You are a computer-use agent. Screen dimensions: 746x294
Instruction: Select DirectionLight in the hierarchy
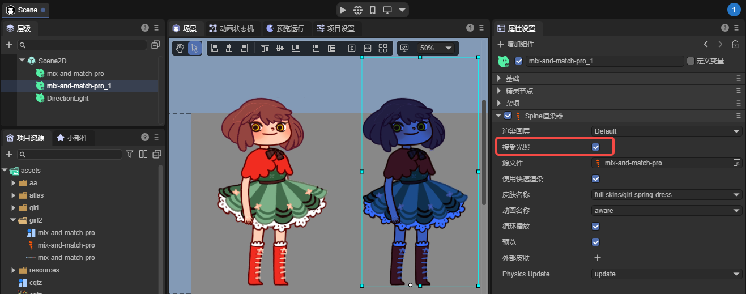click(67, 99)
